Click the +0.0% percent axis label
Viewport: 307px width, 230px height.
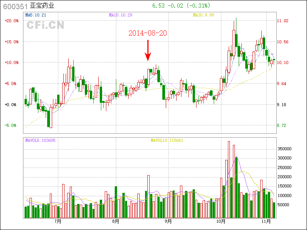pos(11,105)
